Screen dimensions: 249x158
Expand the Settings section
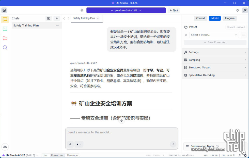[215, 52]
